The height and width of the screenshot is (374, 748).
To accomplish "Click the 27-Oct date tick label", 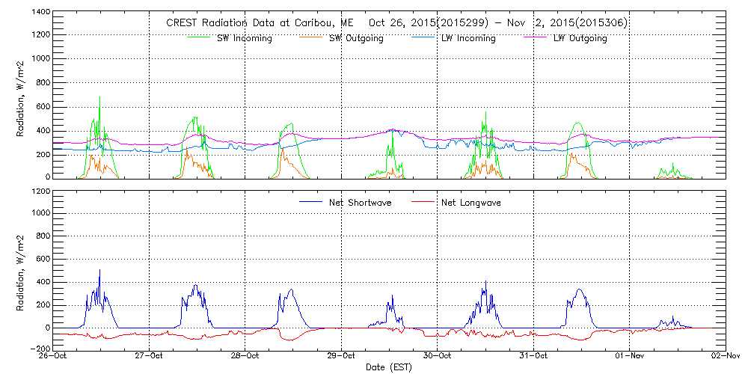I will [150, 358].
